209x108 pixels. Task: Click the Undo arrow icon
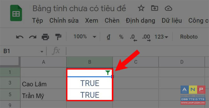pos(20,37)
